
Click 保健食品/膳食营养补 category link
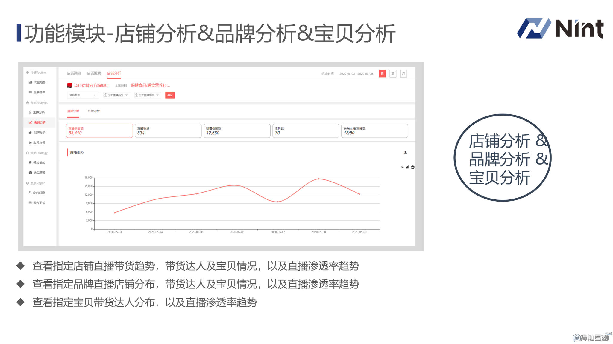pyautogui.click(x=151, y=85)
